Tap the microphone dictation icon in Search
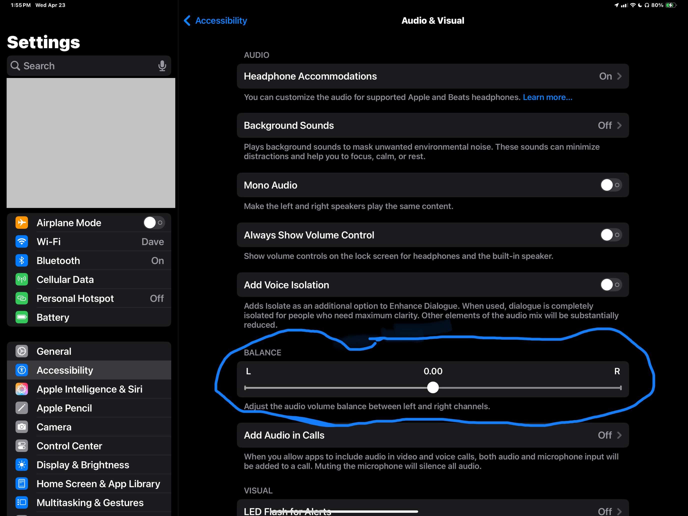Viewport: 688px width, 516px height. (162, 66)
